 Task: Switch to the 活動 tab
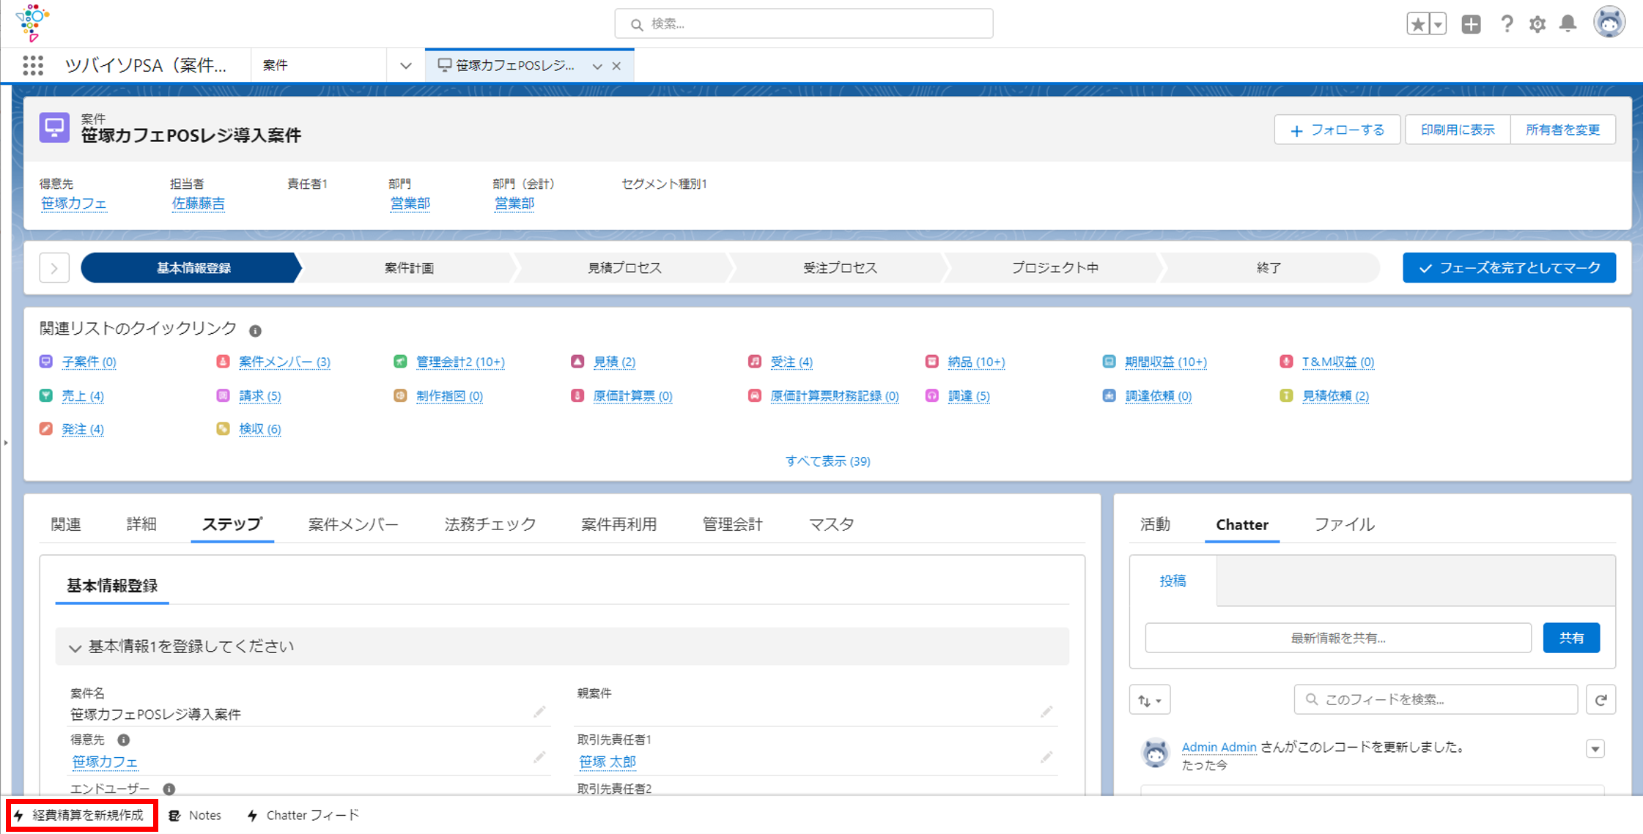[x=1155, y=524]
